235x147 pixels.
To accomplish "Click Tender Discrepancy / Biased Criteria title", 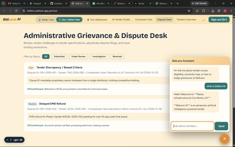I will [x=59, y=67].
